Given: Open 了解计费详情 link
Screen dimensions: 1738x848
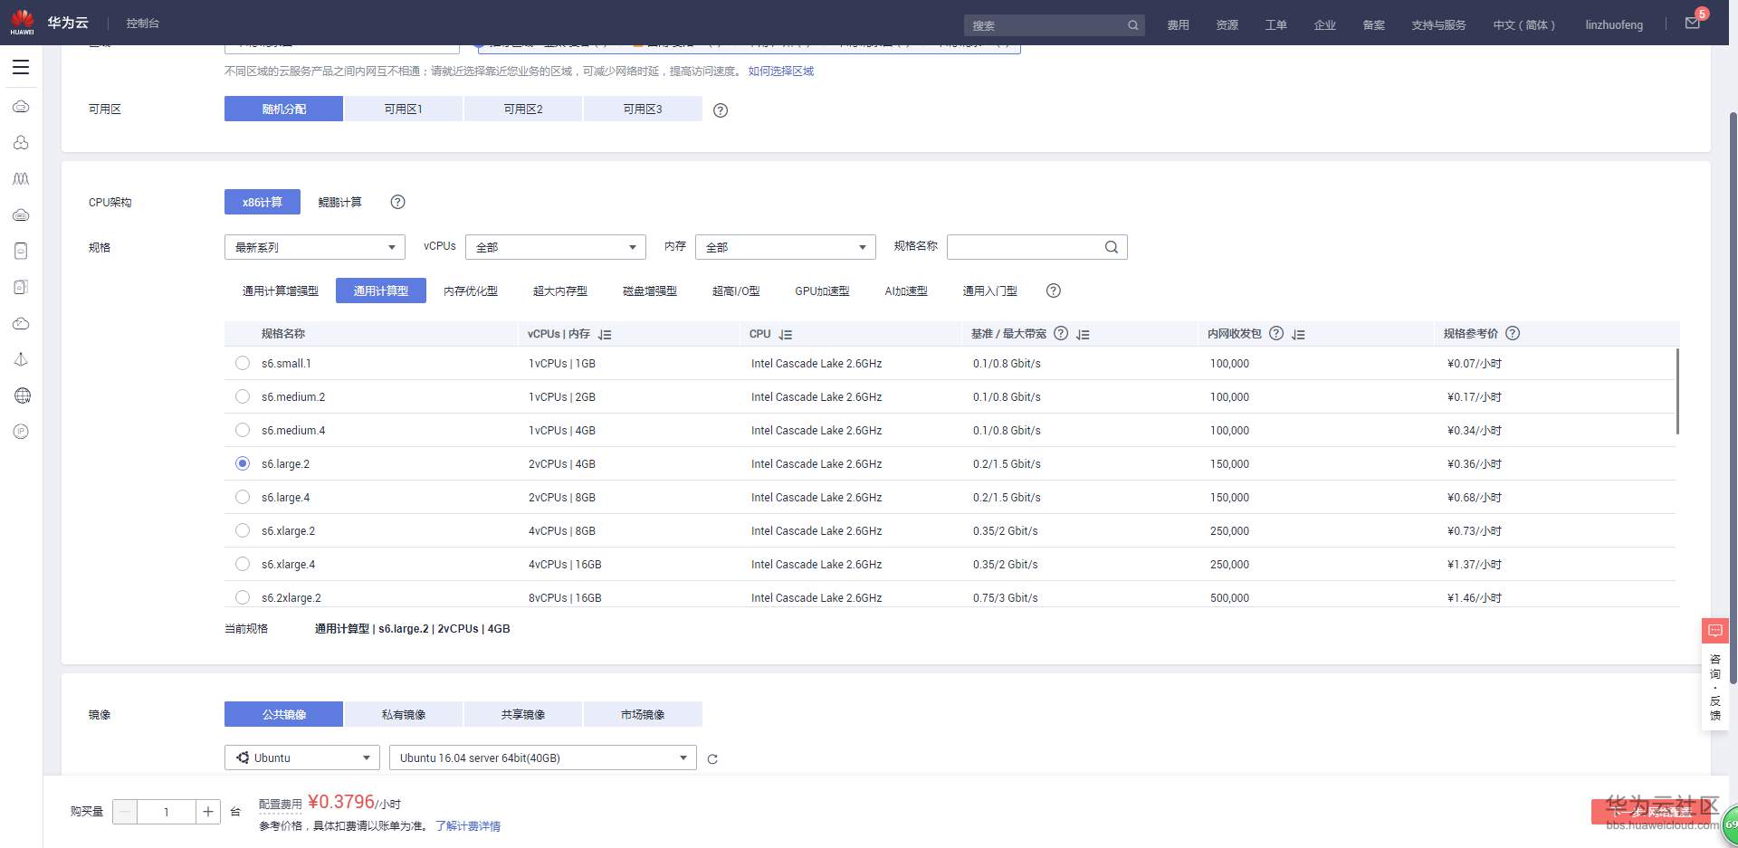Looking at the screenshot, I should point(468,825).
